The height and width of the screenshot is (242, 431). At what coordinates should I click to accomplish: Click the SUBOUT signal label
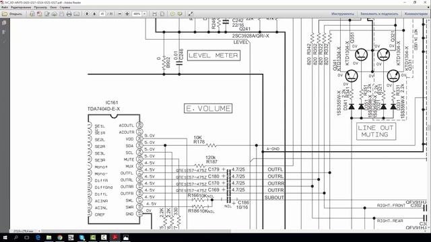[x=274, y=198]
